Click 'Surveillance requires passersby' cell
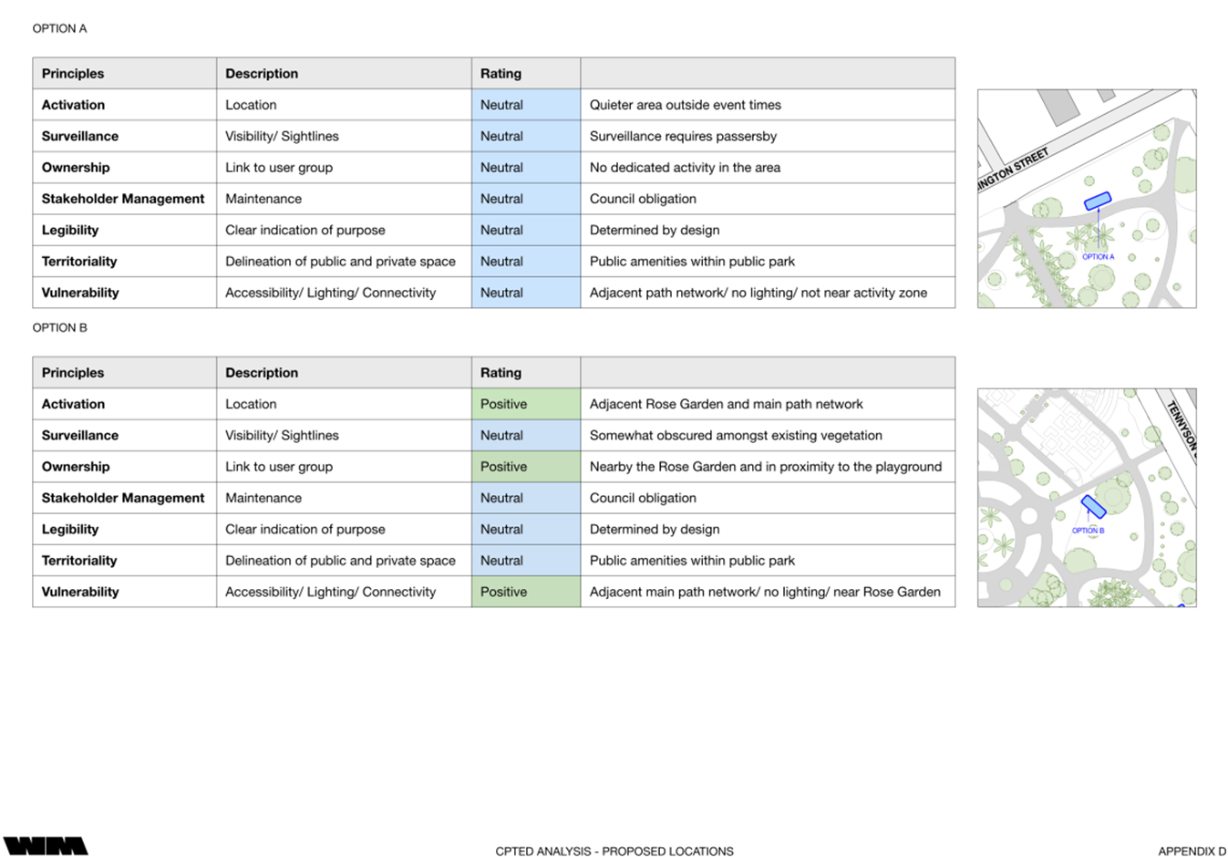This screenshot has width=1228, height=857. click(683, 136)
